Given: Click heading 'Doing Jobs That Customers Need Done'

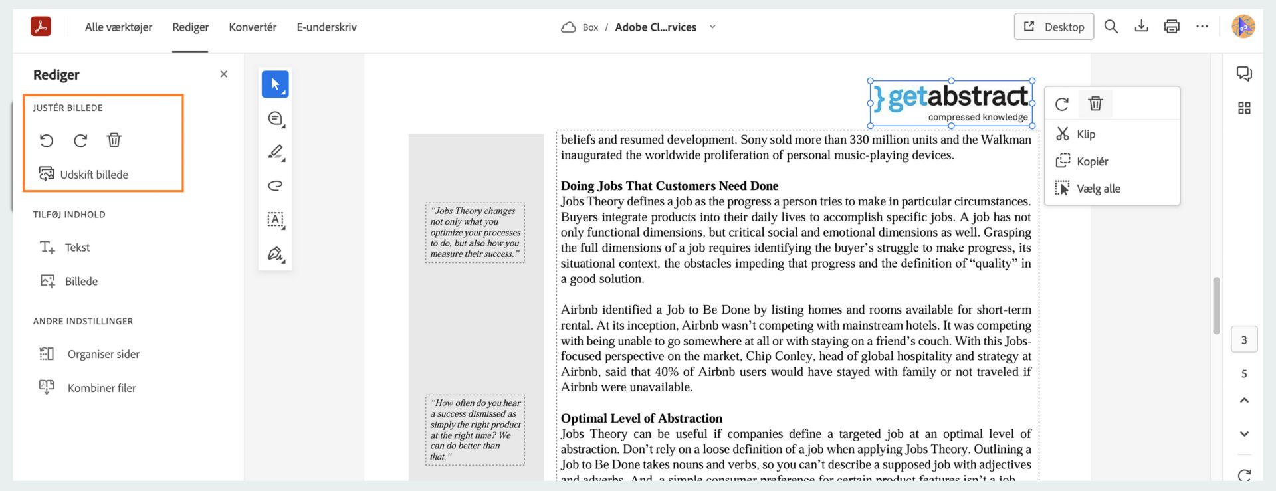Looking at the screenshot, I should click(x=669, y=186).
